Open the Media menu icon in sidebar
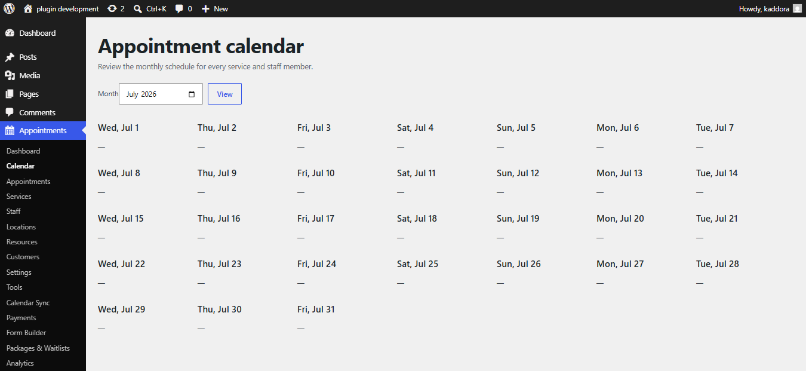Image resolution: width=806 pixels, height=371 pixels. pyautogui.click(x=10, y=75)
